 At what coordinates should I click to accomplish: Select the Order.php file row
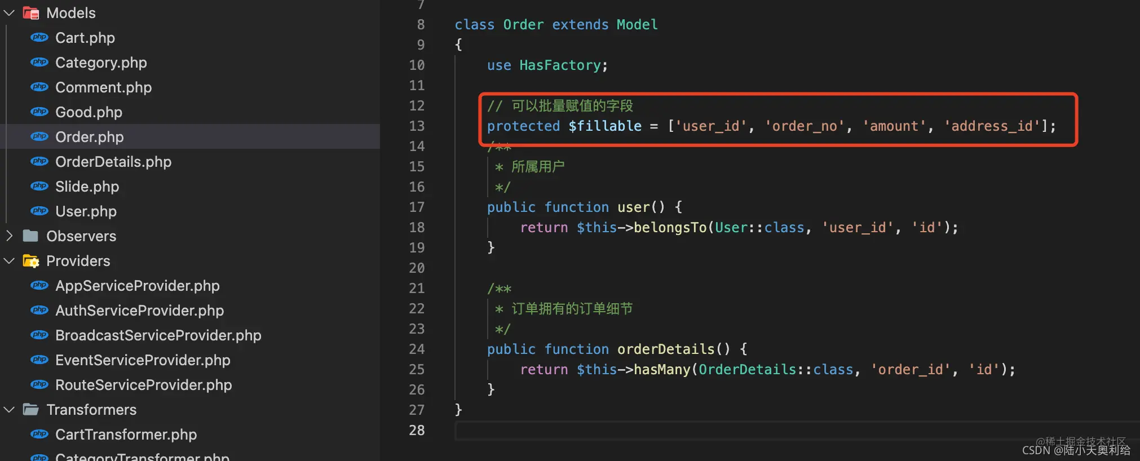[x=190, y=137]
